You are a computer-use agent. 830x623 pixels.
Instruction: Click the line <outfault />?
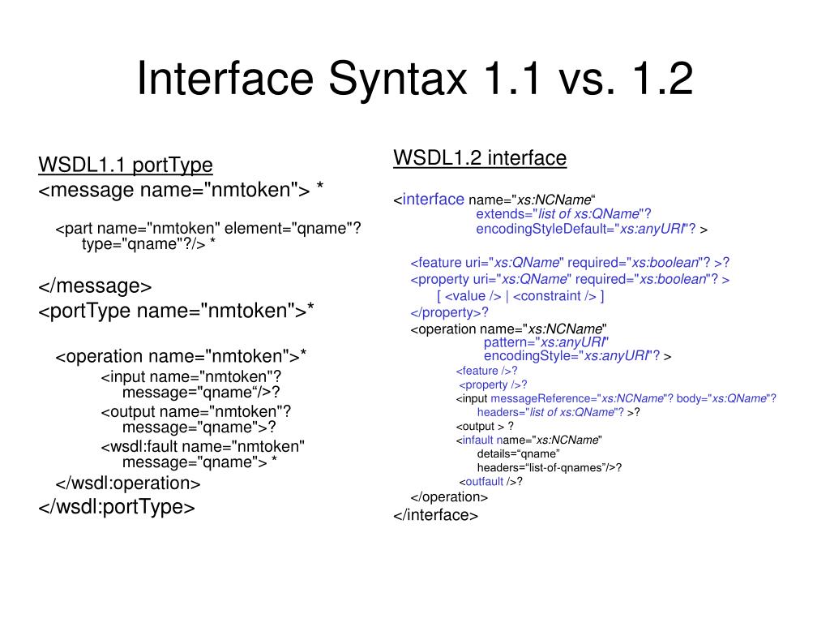pyautogui.click(x=490, y=481)
